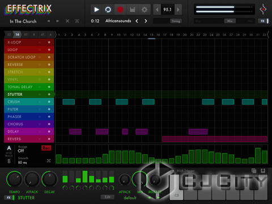Toggle the LOOP track enable dot
Image resolution: width=272 pixels, height=204 pixels.
49,50
